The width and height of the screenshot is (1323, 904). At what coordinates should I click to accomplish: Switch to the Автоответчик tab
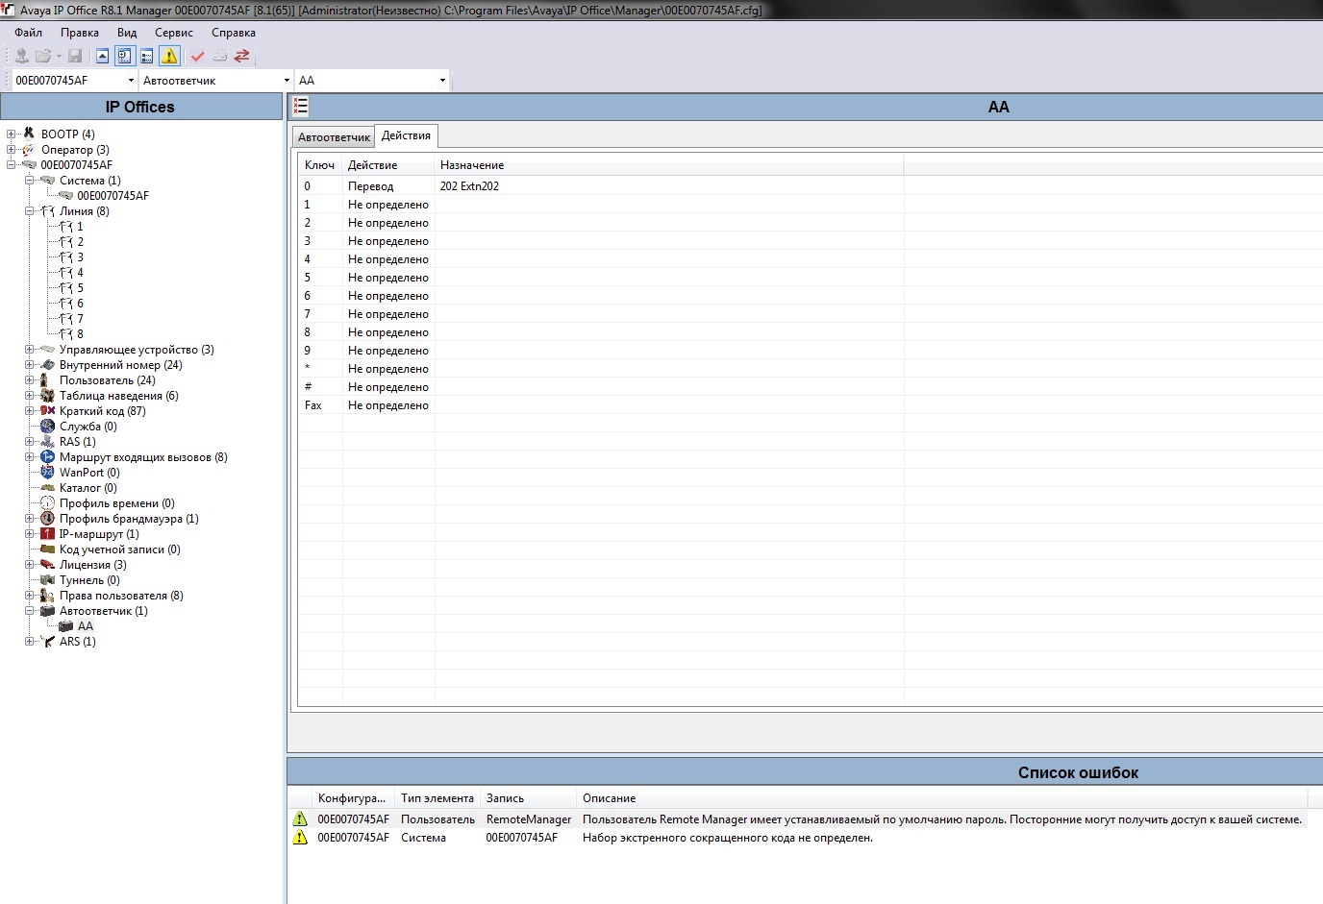coord(334,137)
